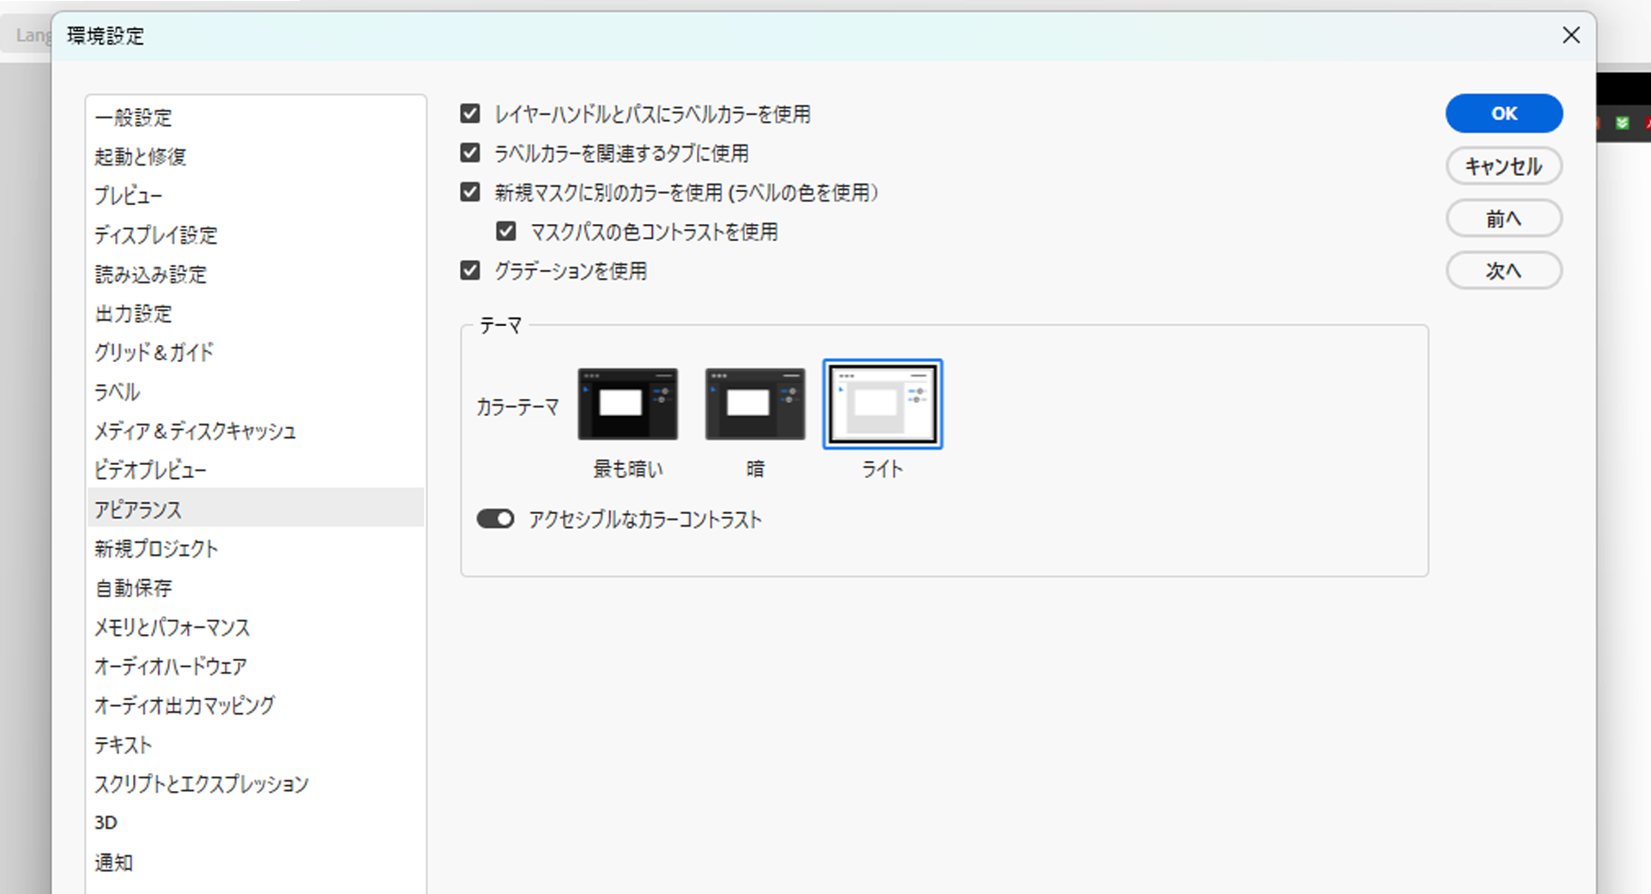Select the ライト color theme thumbnail
1651x894 pixels.
click(883, 404)
